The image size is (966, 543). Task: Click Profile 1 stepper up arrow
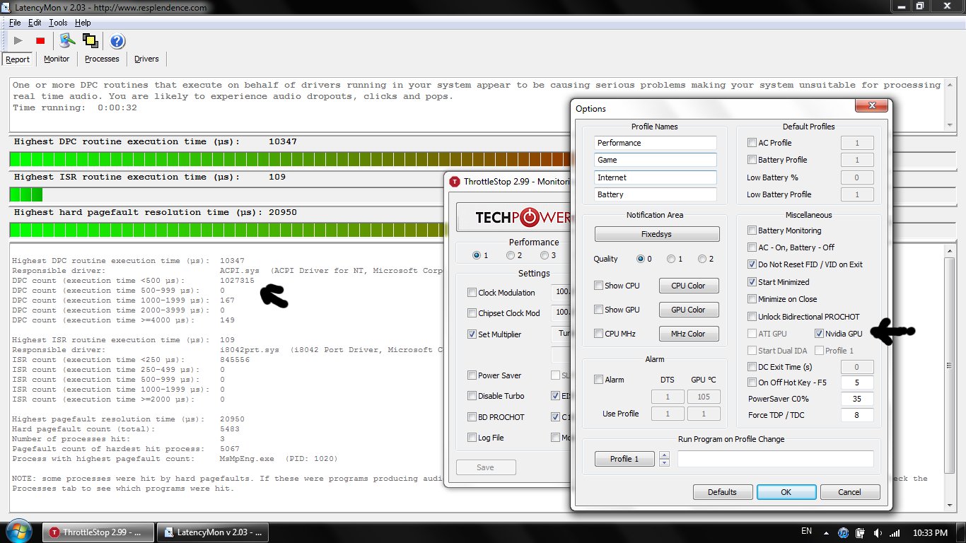[664, 455]
